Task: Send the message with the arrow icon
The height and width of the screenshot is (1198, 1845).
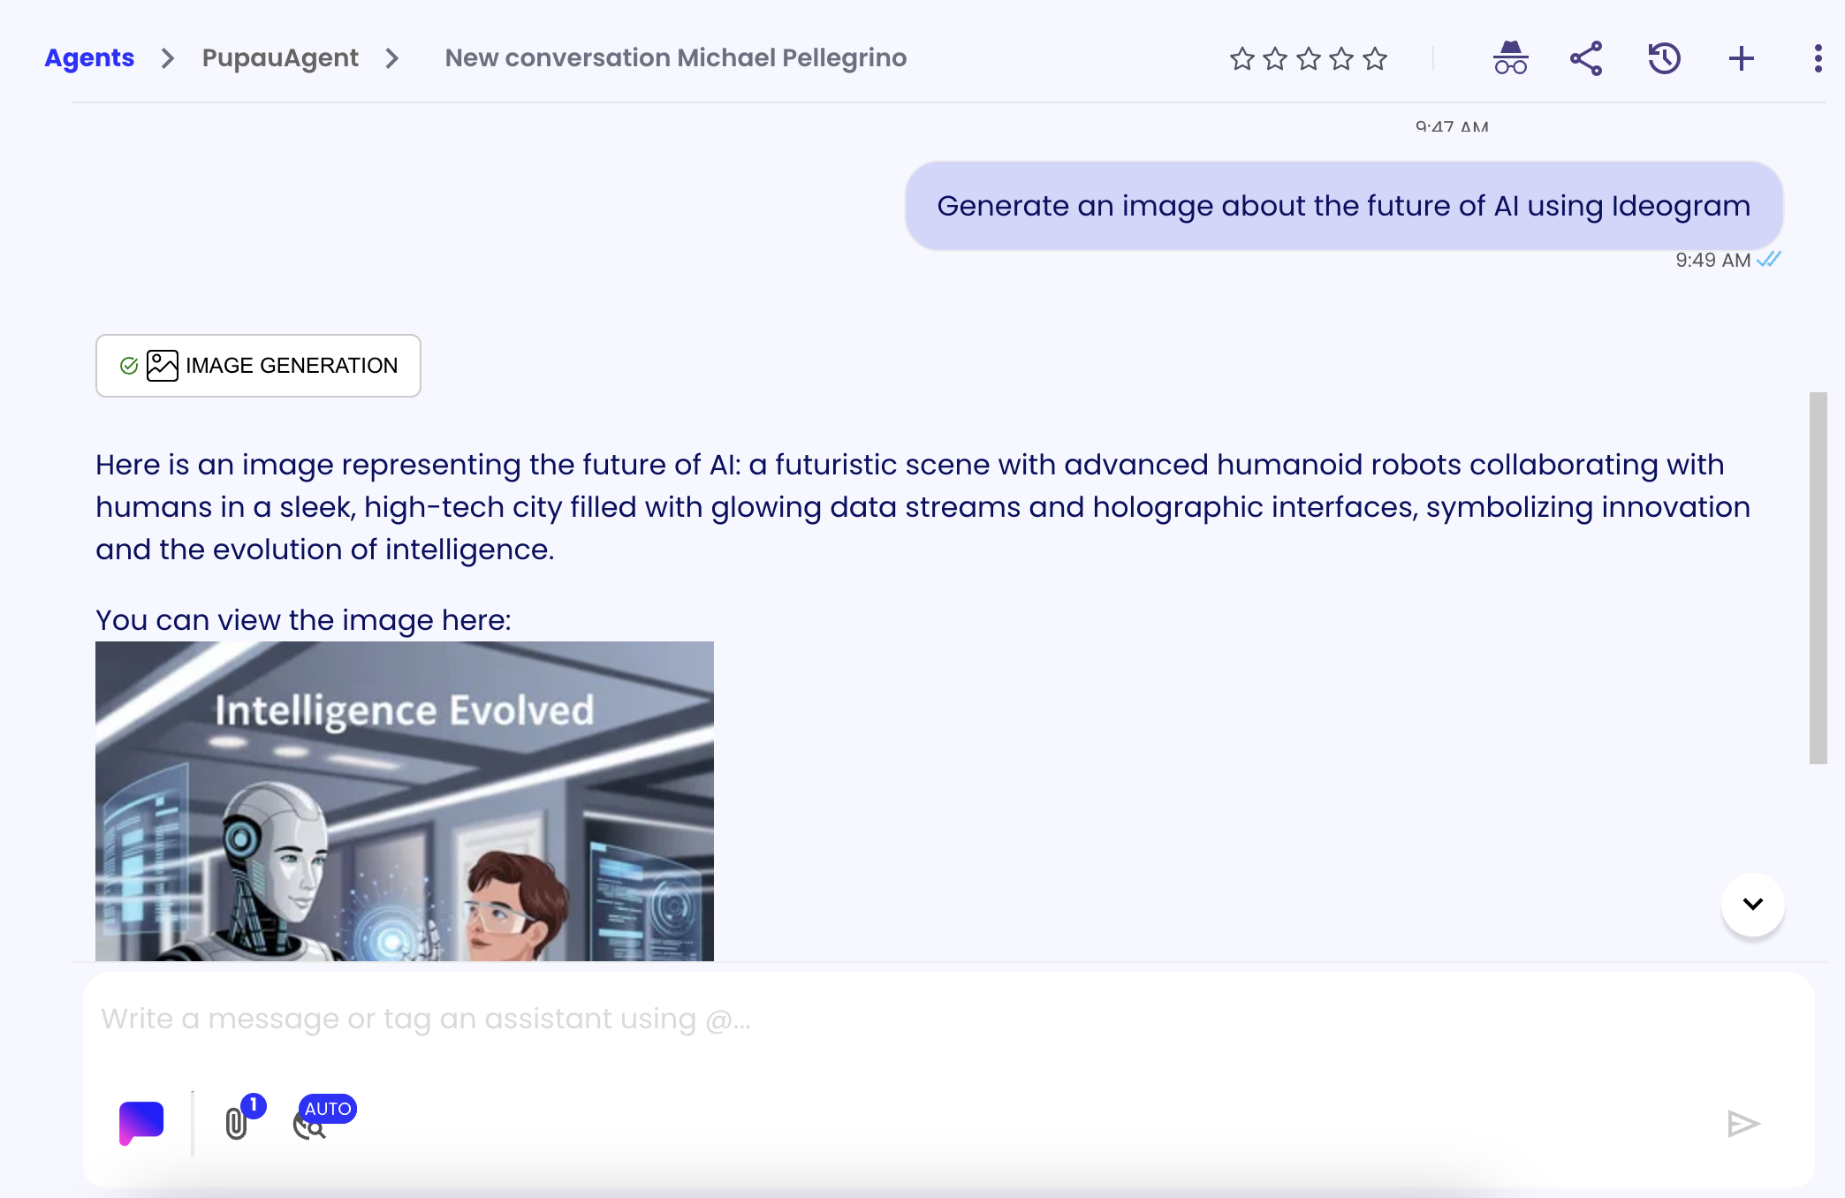Action: (x=1744, y=1124)
